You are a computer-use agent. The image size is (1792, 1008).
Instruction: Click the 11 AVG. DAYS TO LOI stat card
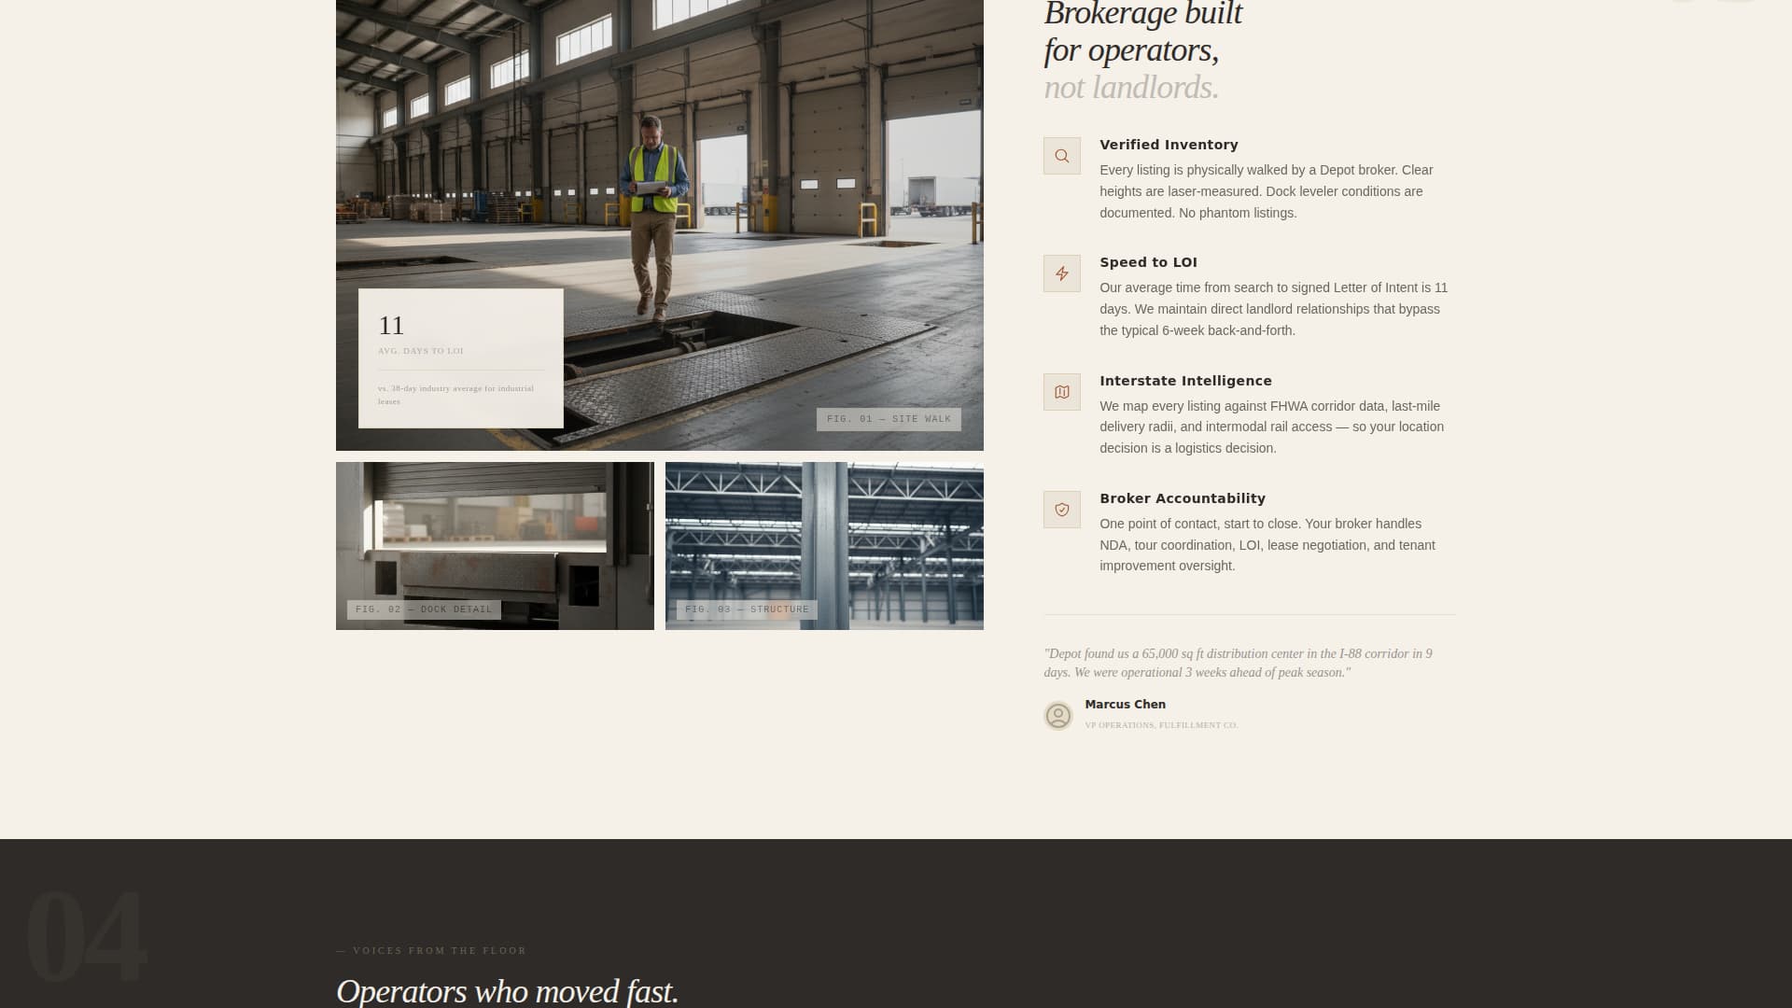(461, 359)
